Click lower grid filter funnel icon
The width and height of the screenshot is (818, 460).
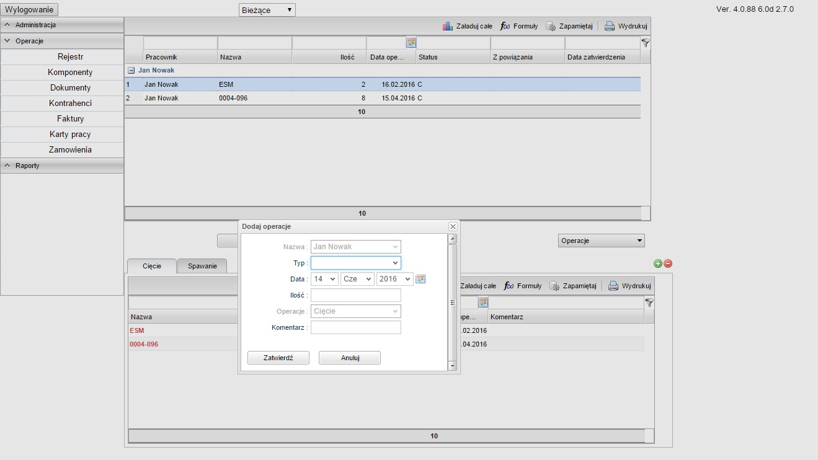click(649, 303)
